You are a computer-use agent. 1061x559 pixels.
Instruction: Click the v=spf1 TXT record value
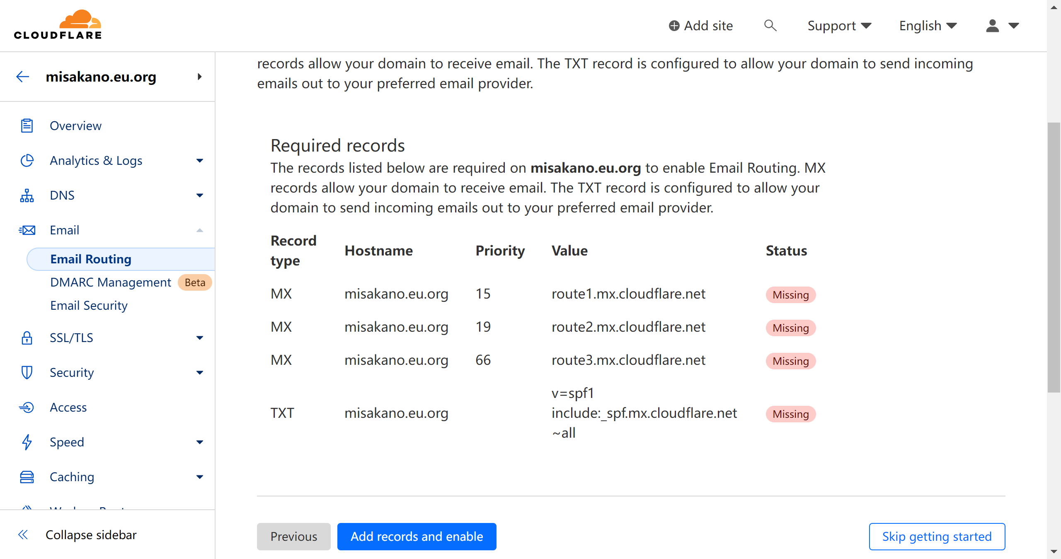644,413
